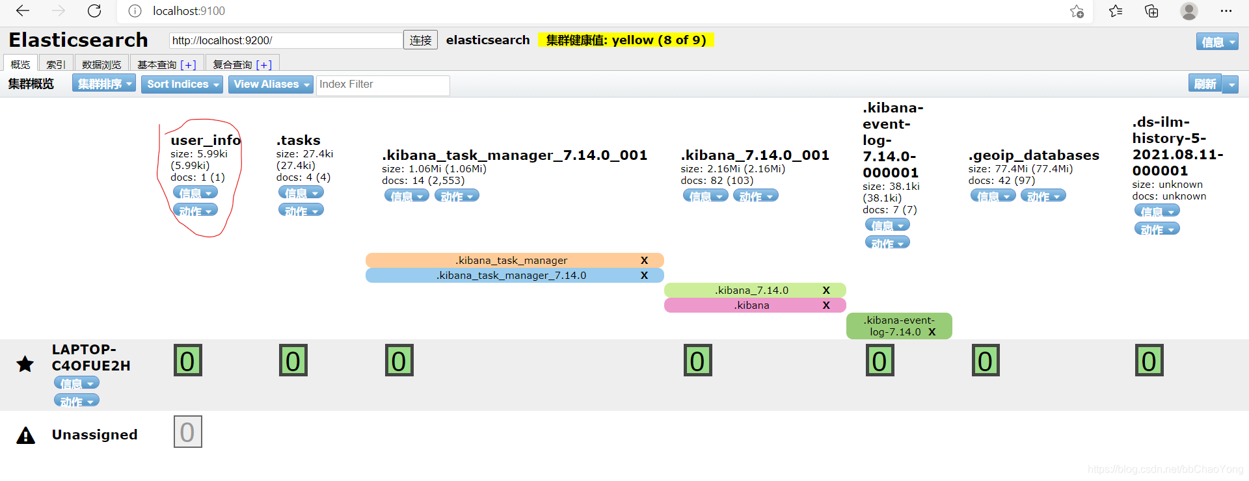Open 动作 dropdown for .kibana_task_manager_7.14.0_001
Viewport: 1249px width, 481px height.
(x=457, y=196)
